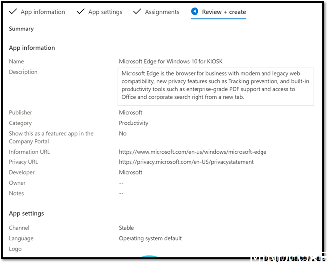Click the Summary heading
Viewport: 328px width, 263px height.
[x=21, y=29]
